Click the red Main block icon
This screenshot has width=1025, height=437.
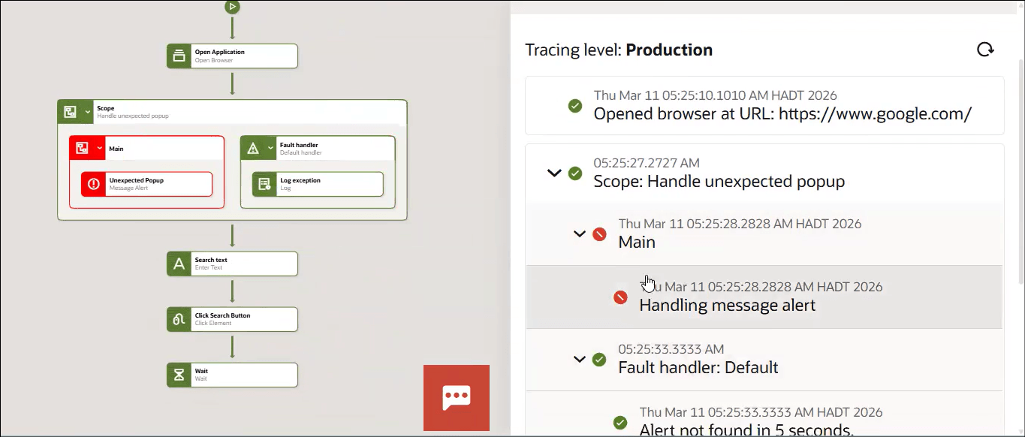[x=82, y=148]
